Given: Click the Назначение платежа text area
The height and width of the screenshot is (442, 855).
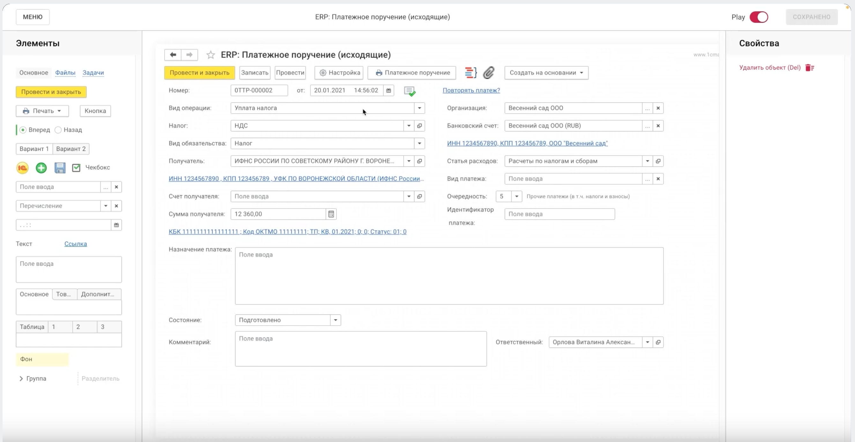Looking at the screenshot, I should click(x=449, y=276).
